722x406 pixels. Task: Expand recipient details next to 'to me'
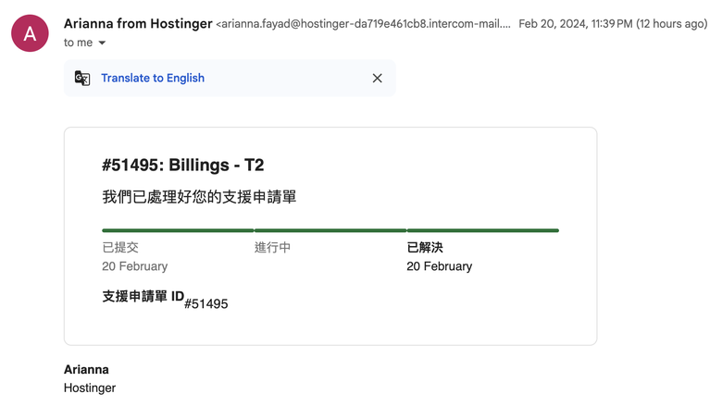pos(102,43)
